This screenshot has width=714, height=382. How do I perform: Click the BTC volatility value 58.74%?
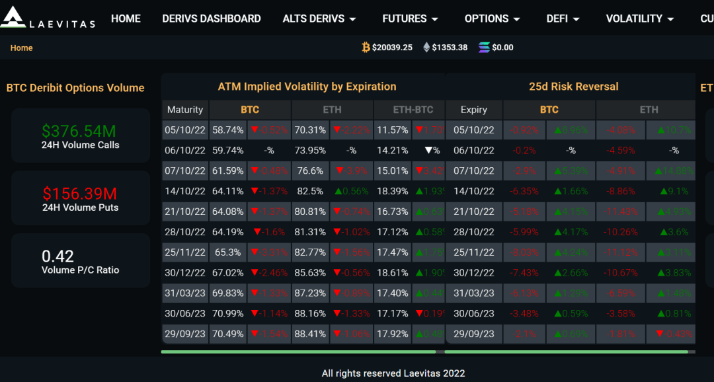point(227,130)
